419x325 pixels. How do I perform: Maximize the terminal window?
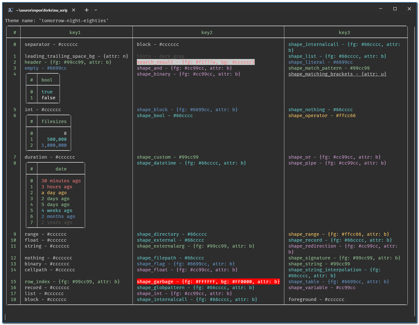click(395, 9)
